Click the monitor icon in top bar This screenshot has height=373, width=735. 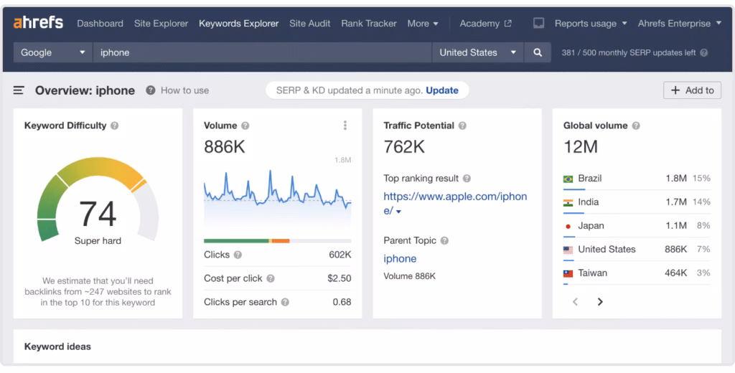coord(538,23)
